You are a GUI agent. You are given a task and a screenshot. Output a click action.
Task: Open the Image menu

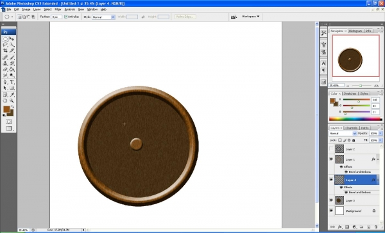[26, 10]
